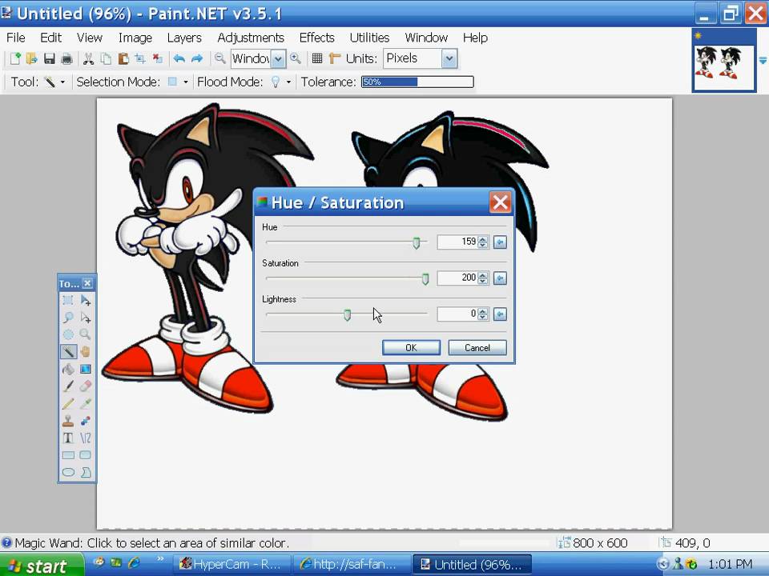
Task: Pick the Pencil tool
Action: (x=68, y=403)
